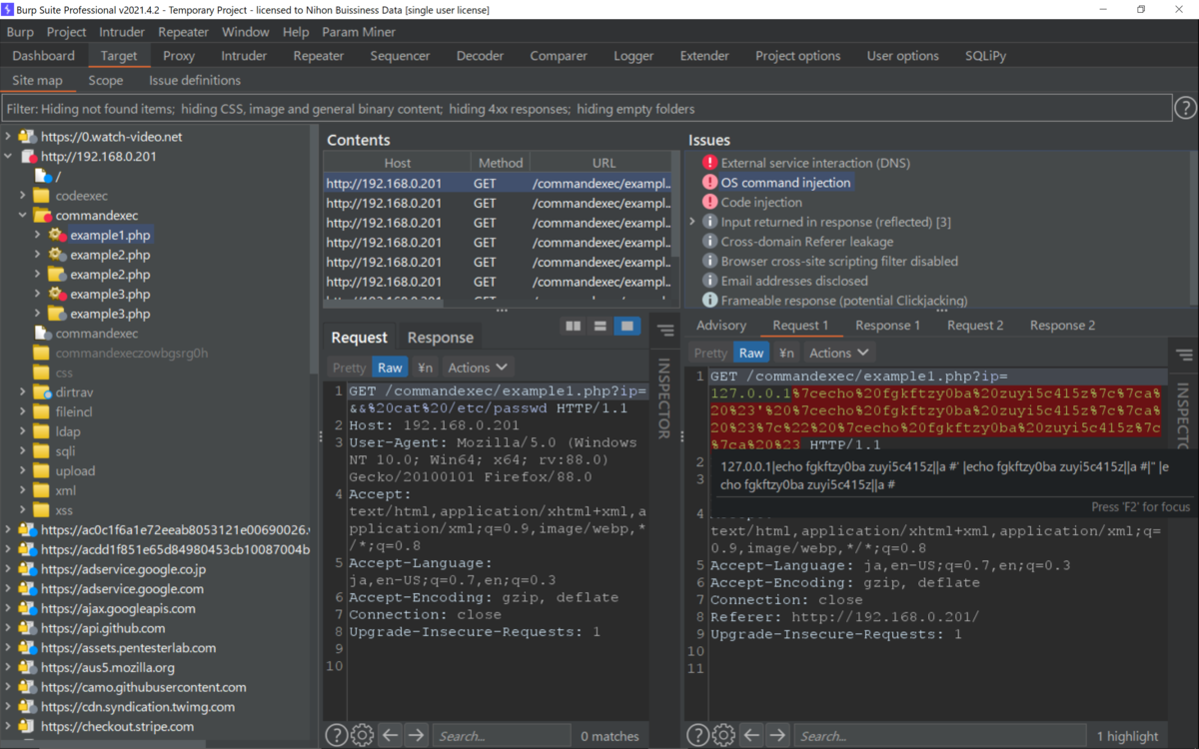The image size is (1199, 749).
Task: Click the upload folder icon in the tree
Action: (x=41, y=470)
